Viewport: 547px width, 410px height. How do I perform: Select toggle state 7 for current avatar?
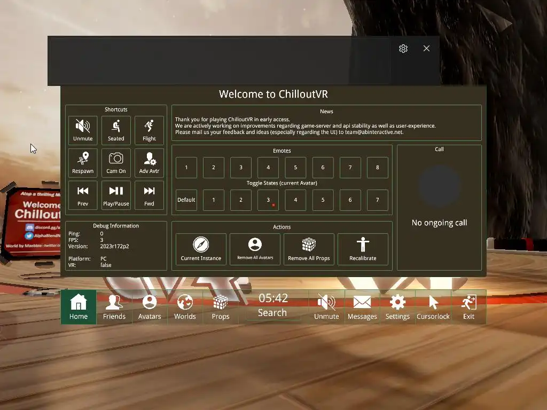click(x=378, y=200)
